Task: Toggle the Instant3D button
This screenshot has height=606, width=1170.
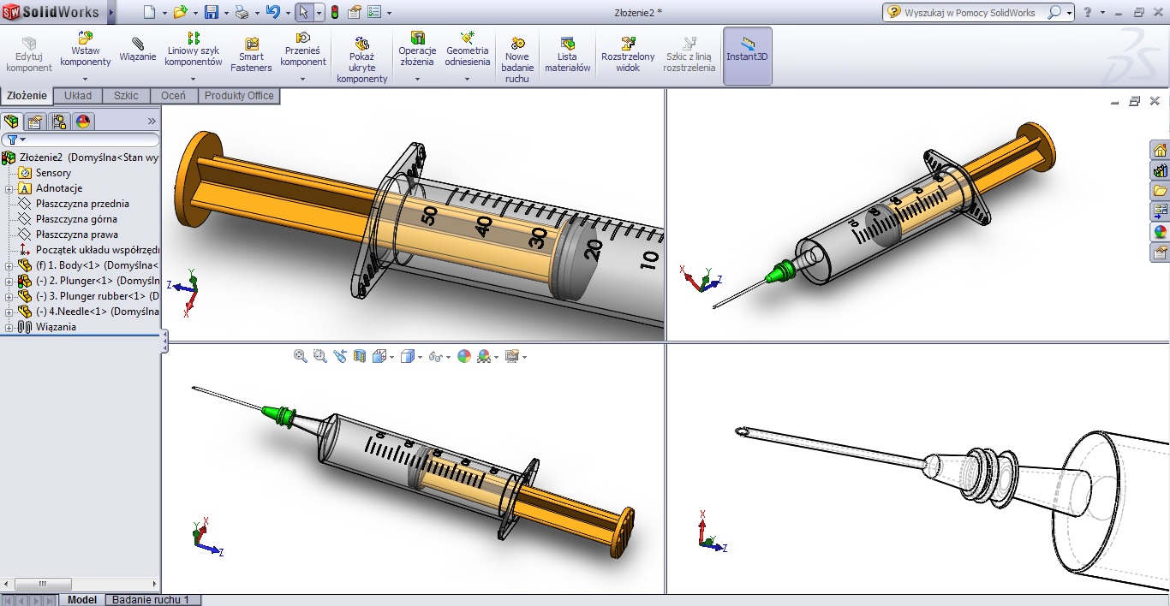Action: point(748,56)
